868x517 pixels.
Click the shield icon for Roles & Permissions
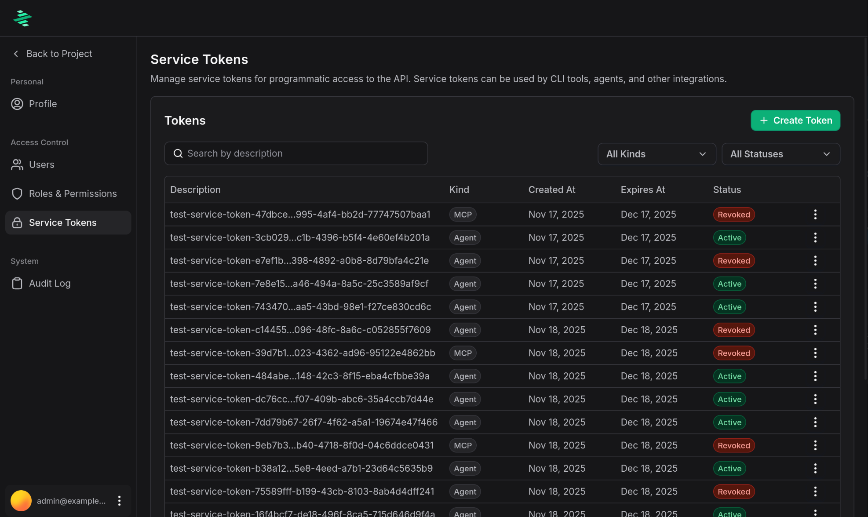pyautogui.click(x=17, y=193)
